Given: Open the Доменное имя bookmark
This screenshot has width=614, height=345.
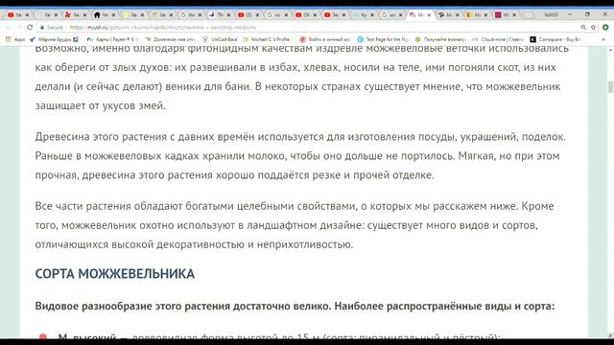Looking at the screenshot, I should (x=170, y=39).
